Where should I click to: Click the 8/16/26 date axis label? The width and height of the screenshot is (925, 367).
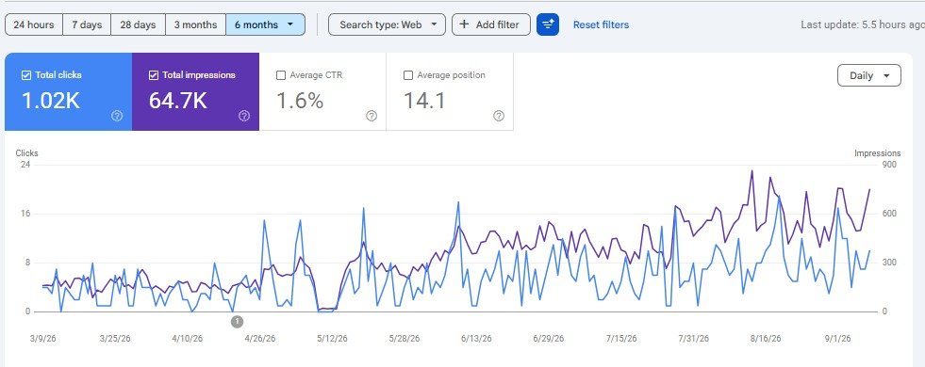pos(766,339)
